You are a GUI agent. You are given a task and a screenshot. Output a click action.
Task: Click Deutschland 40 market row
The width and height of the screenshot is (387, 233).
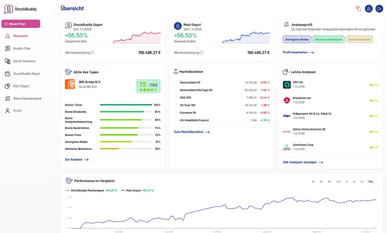pos(222,82)
